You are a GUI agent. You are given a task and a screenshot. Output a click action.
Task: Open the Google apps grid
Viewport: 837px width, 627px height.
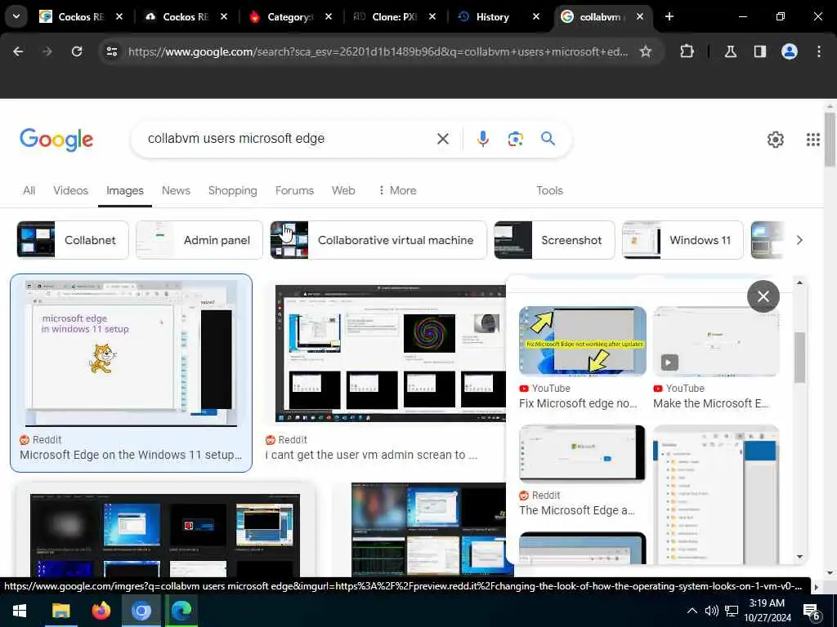(813, 140)
